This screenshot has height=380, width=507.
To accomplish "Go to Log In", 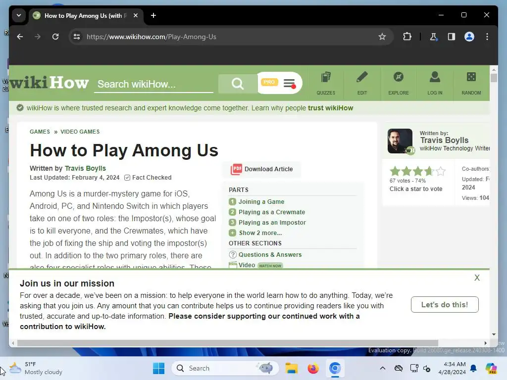I will pos(435,83).
